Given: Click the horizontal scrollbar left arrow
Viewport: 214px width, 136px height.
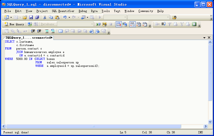Looking at the screenshot, I should click(4, 126).
